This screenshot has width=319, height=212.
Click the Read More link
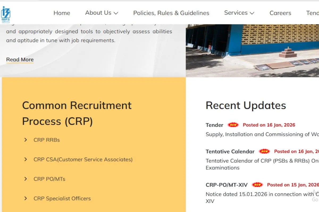(20, 59)
